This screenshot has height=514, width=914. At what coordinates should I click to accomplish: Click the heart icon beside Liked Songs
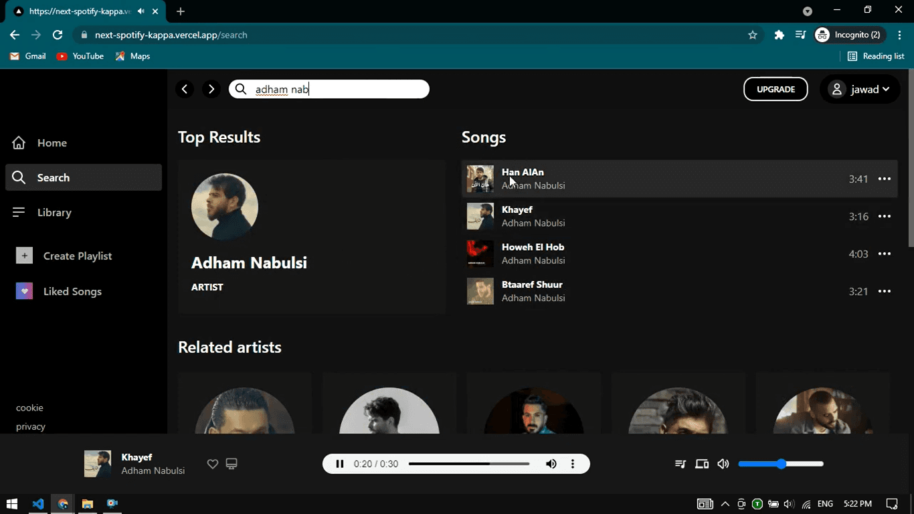(24, 291)
